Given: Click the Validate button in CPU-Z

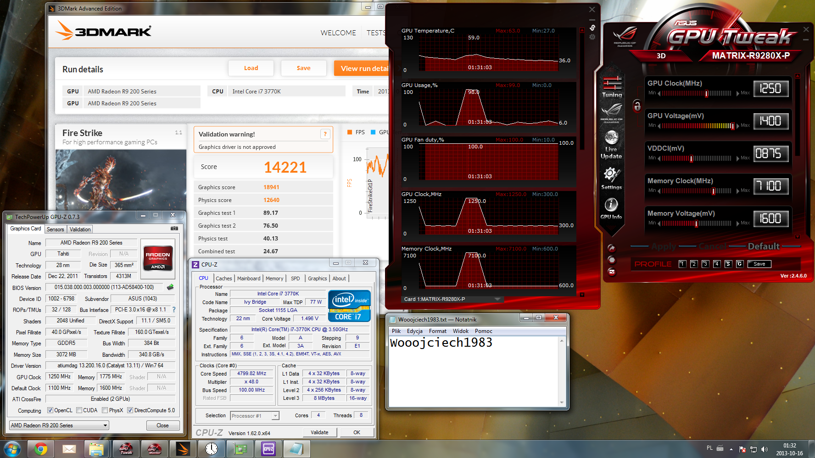Looking at the screenshot, I should (x=319, y=432).
